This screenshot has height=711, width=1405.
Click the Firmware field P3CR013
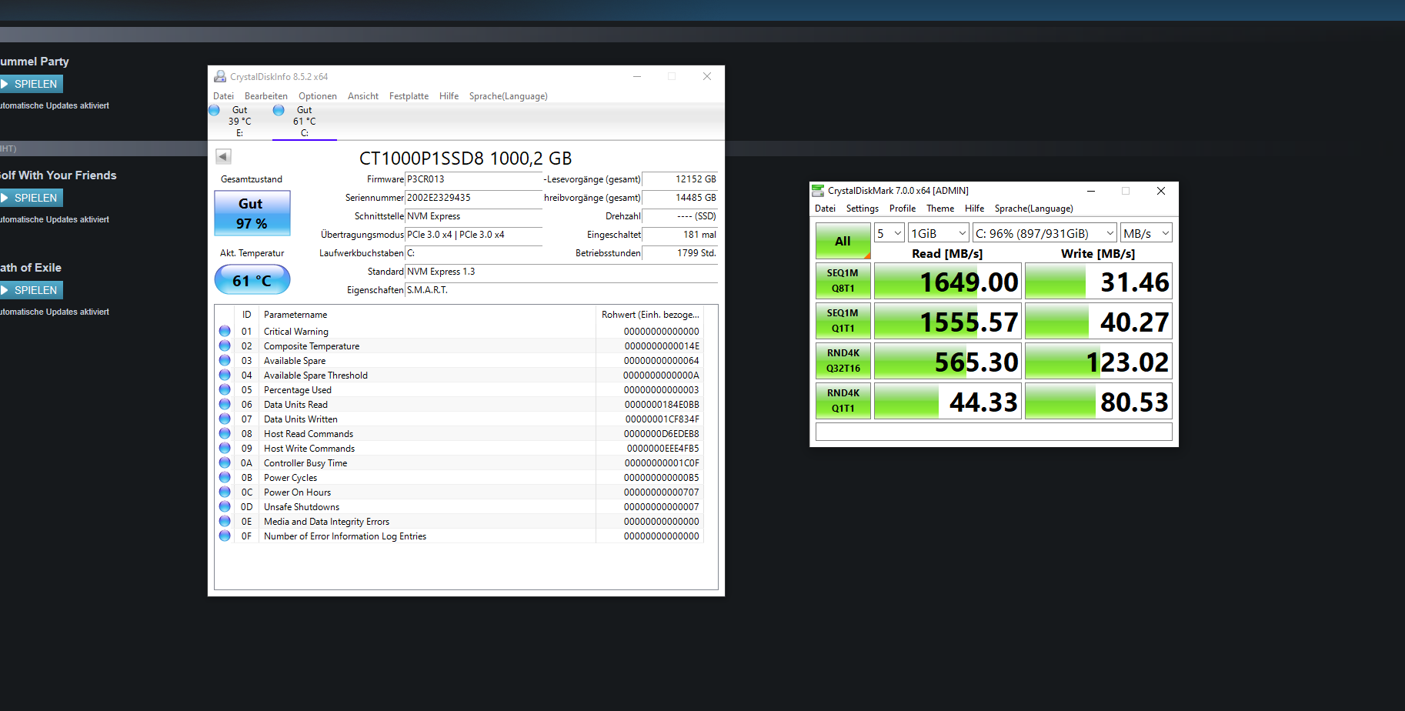[473, 179]
